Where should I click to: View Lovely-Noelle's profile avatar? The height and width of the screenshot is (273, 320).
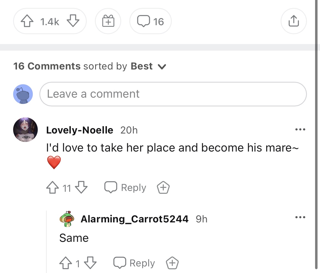coord(25,130)
